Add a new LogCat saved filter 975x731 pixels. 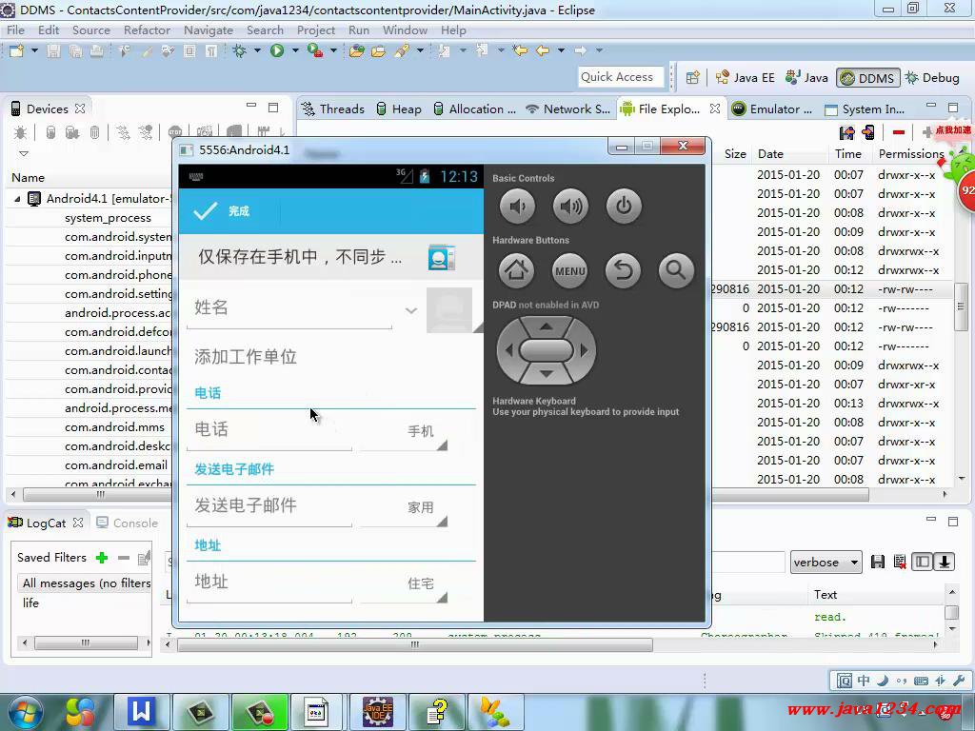pyautogui.click(x=102, y=558)
